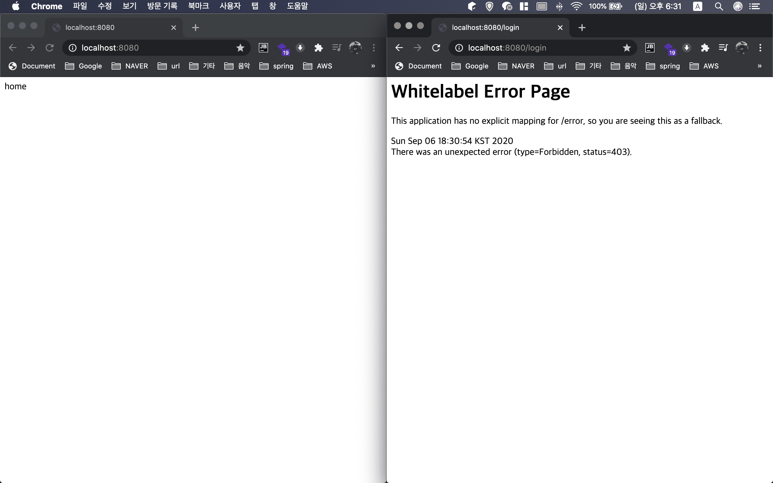773x483 pixels.
Task: Click address bar showing localhost:8080
Action: (x=153, y=48)
